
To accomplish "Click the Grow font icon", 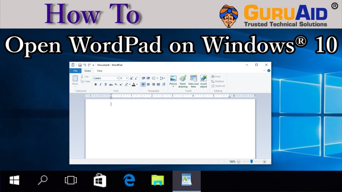I will 131,78.
